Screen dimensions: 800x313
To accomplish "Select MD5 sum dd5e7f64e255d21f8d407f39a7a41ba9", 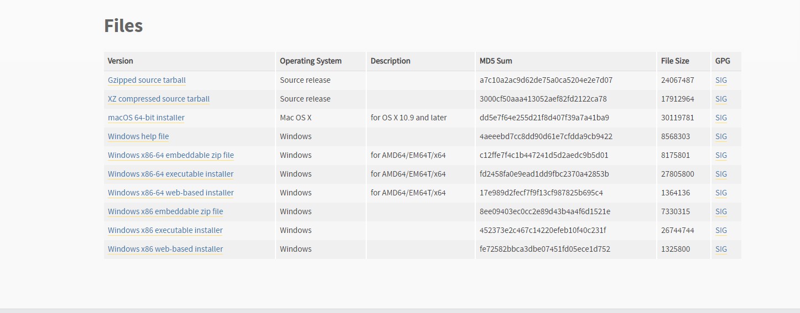I will [x=544, y=118].
